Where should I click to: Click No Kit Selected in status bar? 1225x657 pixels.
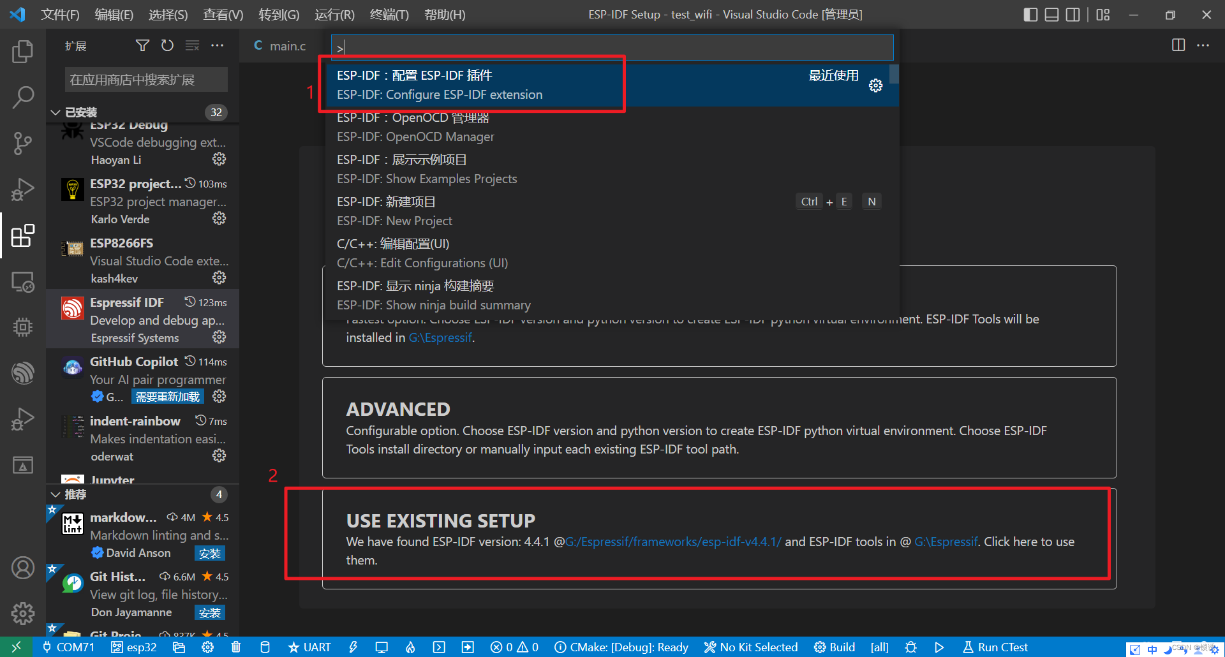[751, 647]
